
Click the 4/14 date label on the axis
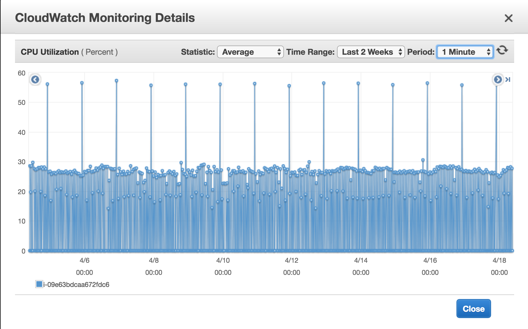(x=361, y=260)
